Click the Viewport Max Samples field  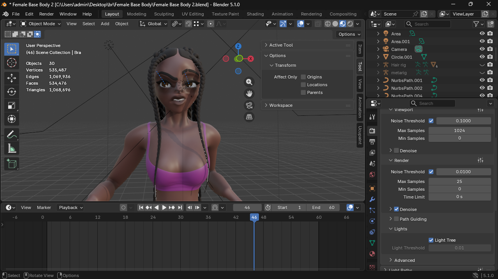click(x=459, y=131)
